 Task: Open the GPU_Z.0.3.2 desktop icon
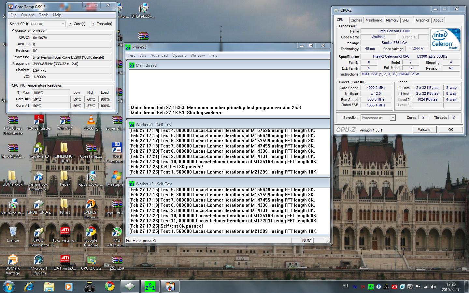click(x=91, y=263)
